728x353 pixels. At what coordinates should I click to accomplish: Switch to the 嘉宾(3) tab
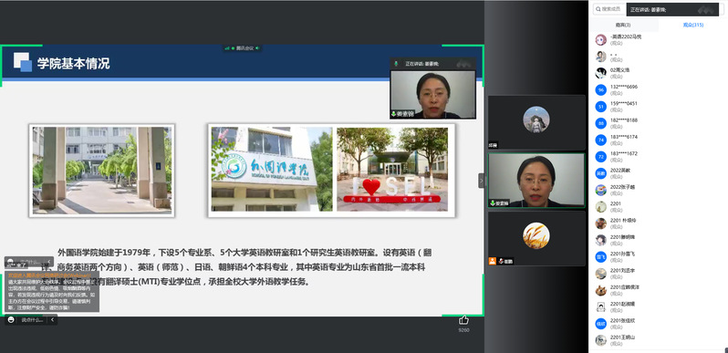[x=623, y=25]
